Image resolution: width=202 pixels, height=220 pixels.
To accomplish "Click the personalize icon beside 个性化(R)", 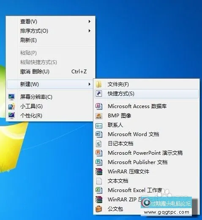I will pyautogui.click(x=11, y=116).
